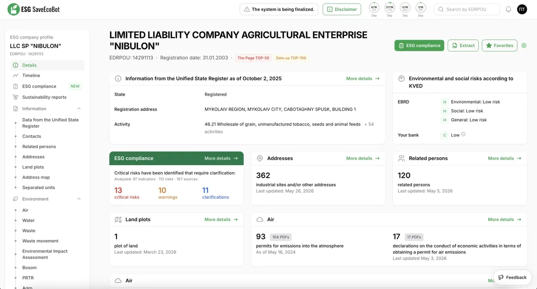The height and width of the screenshot is (289, 537).
Task: Click the Timeline sidebar icon
Action: pyautogui.click(x=16, y=75)
